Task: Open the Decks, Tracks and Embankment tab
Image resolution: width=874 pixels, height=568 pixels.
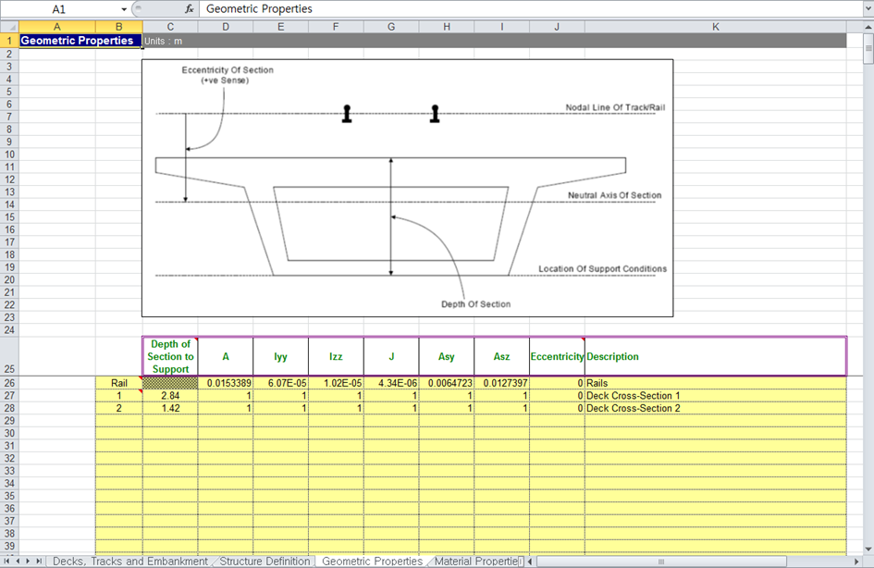Action: (129, 562)
